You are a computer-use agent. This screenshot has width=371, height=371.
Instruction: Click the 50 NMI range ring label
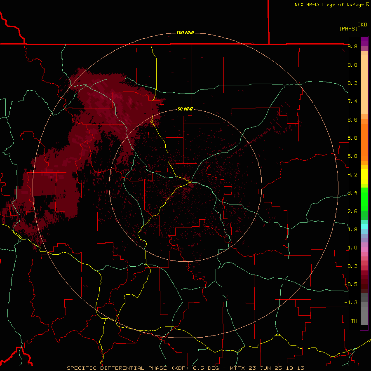(x=185, y=109)
